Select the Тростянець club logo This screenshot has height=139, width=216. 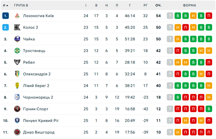tap(17, 51)
